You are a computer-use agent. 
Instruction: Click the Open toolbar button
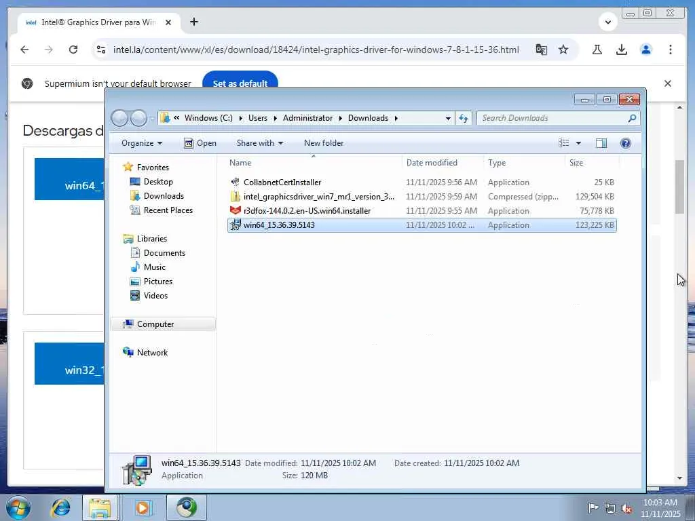[200, 143]
